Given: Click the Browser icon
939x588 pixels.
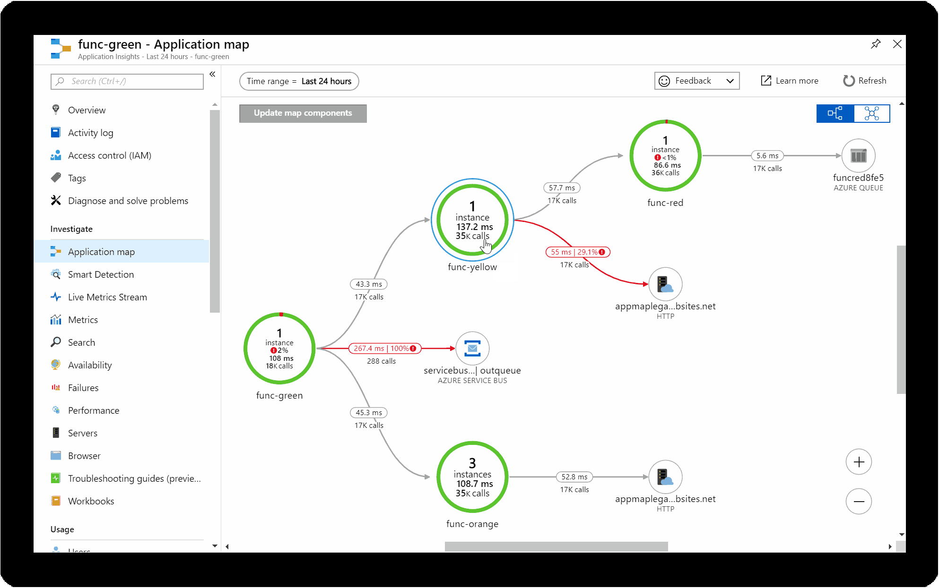Looking at the screenshot, I should coord(56,456).
